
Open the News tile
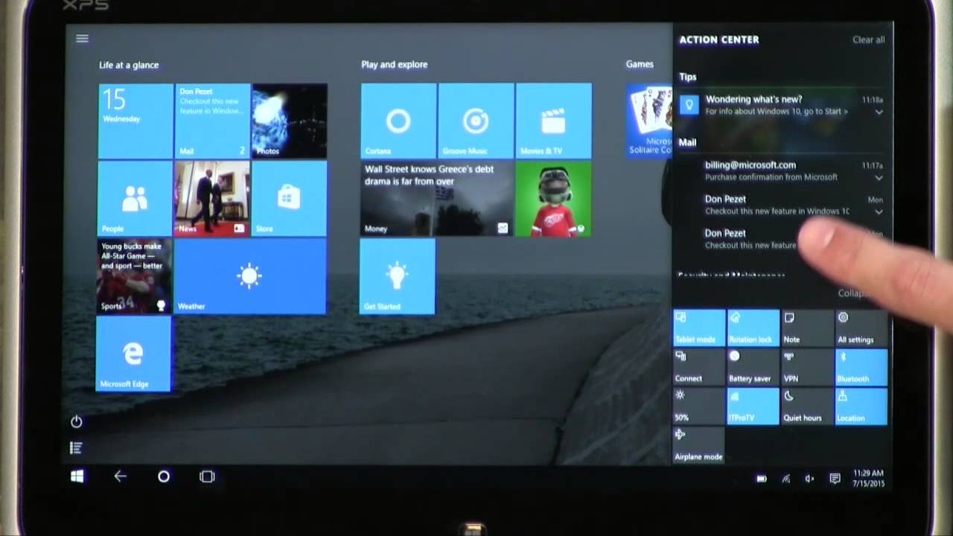coord(212,199)
